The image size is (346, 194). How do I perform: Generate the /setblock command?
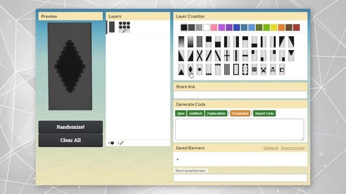(x=196, y=113)
